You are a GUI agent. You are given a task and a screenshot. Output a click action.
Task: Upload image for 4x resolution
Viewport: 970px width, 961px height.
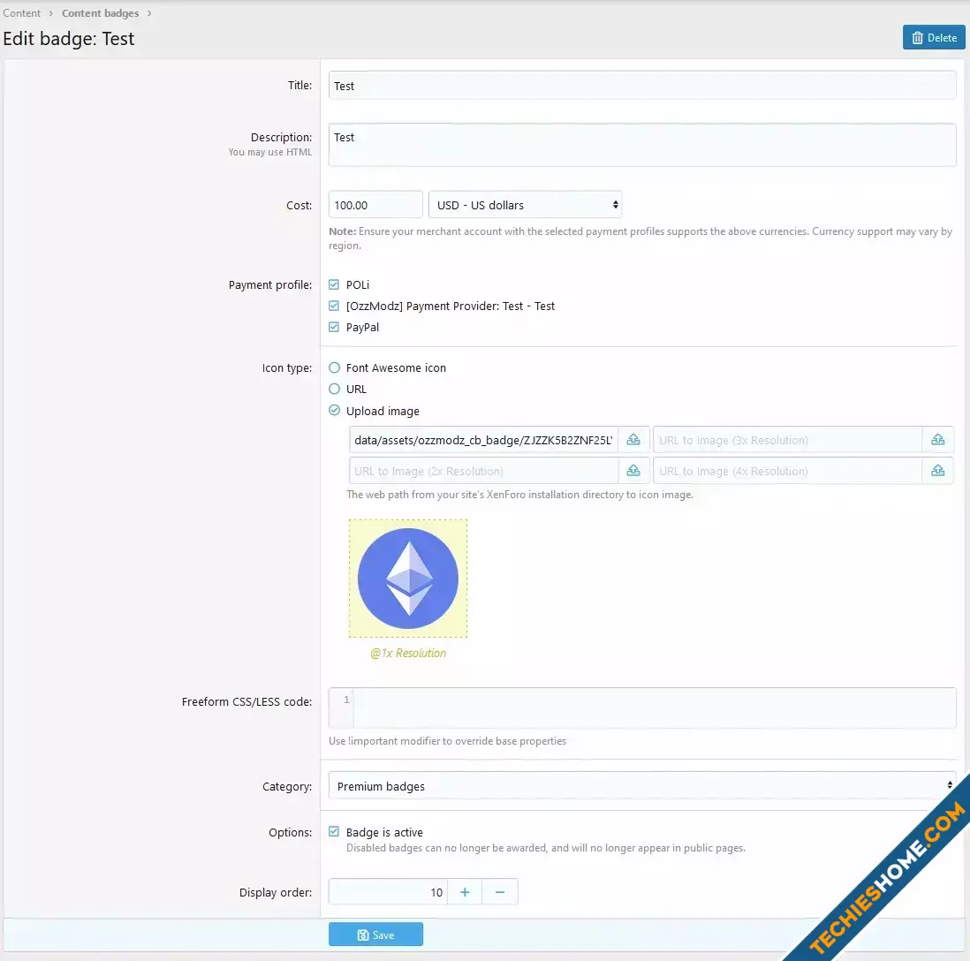click(938, 471)
